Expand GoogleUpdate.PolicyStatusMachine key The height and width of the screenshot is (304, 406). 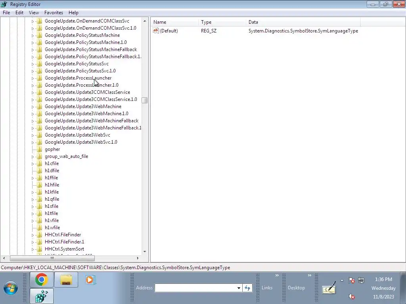pos(33,35)
